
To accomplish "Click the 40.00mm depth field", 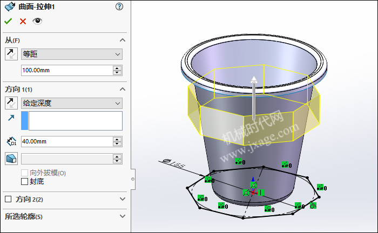I will coord(67,141).
